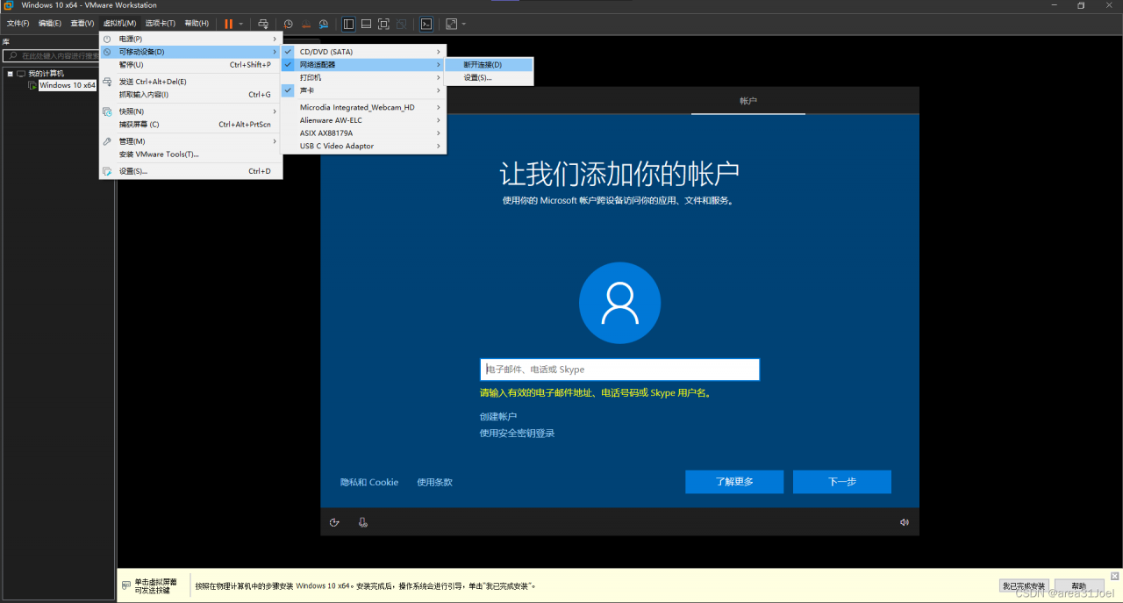Select 安装 VMware Tools(T)... entry
This screenshot has width=1123, height=603.
190,154
